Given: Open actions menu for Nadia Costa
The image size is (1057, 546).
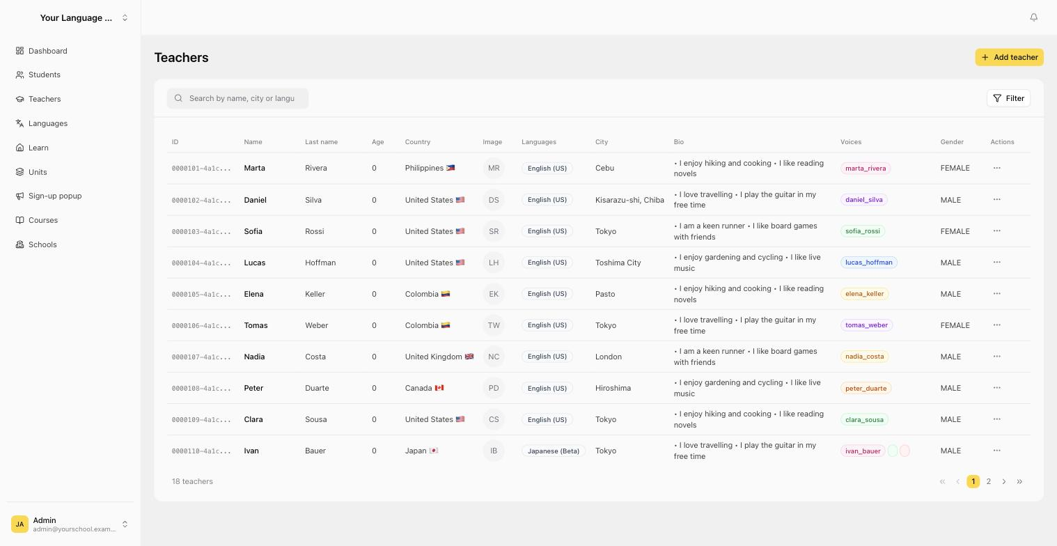Looking at the screenshot, I should point(996,356).
